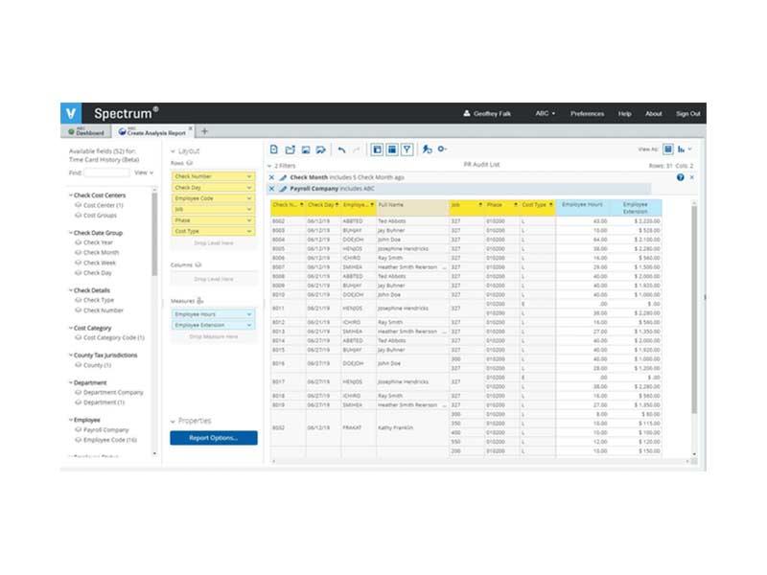Collapse the Check Cost Centers group
Viewport: 767px width, 575px height.
(71, 195)
